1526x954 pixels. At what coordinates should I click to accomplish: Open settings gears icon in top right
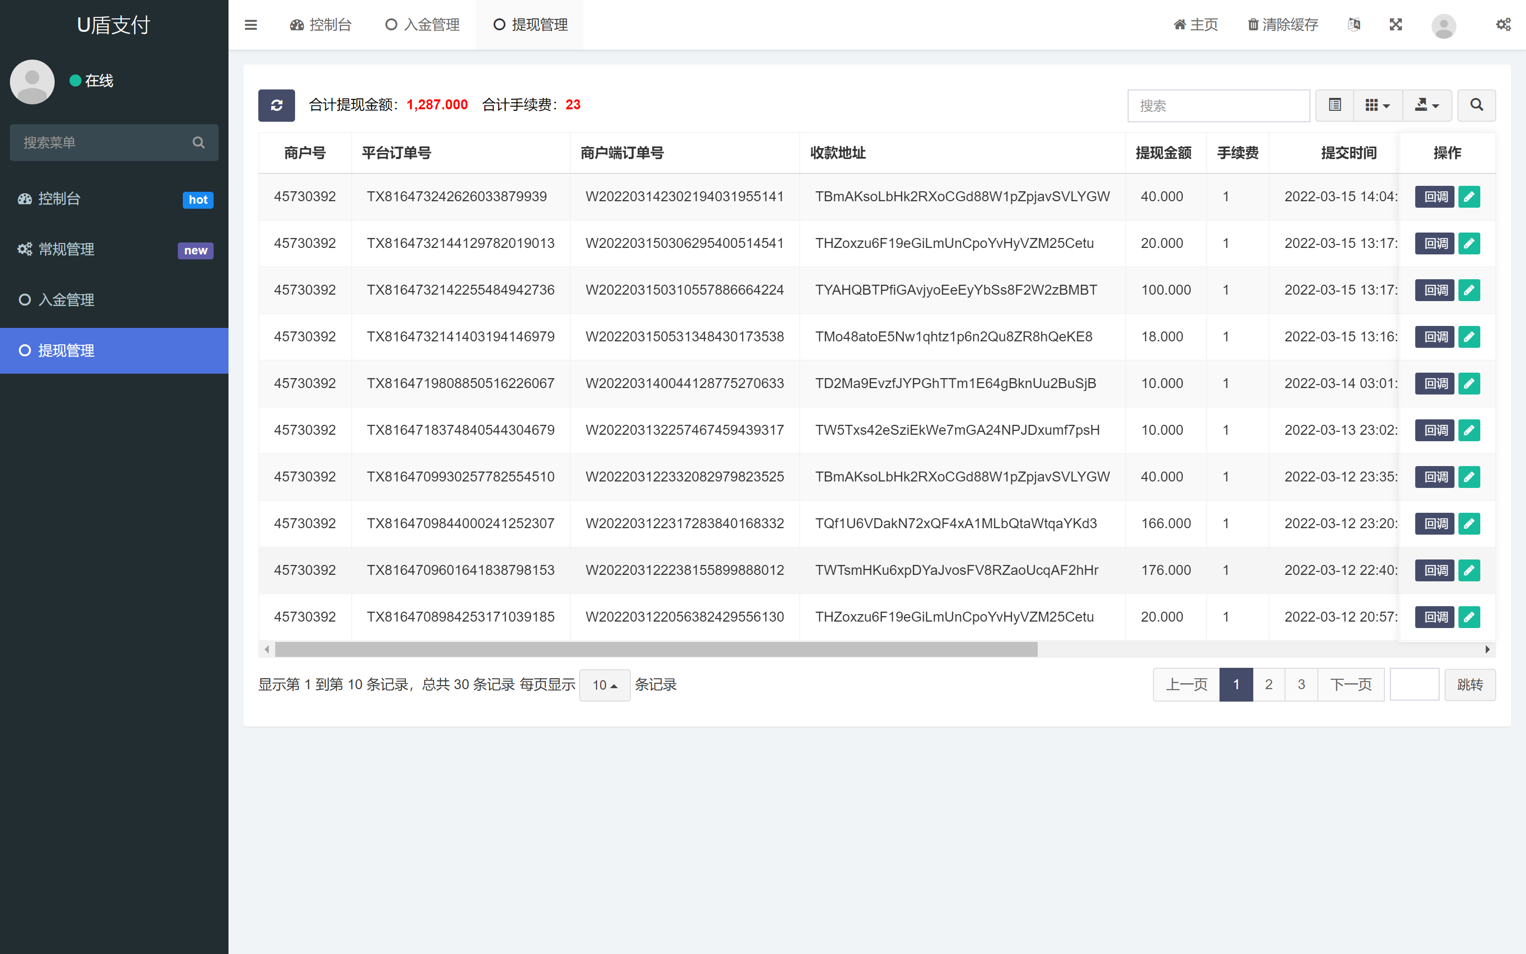(x=1503, y=25)
